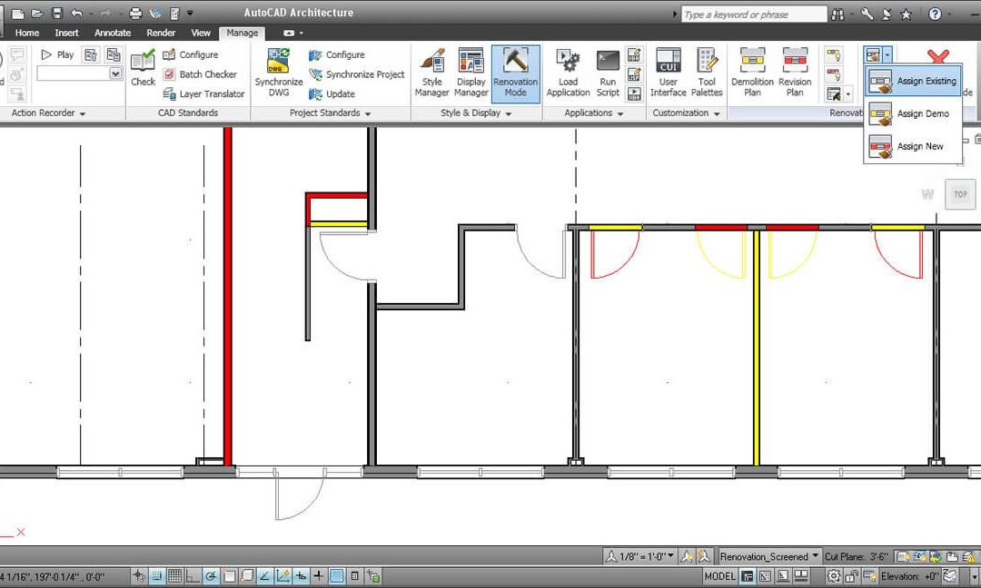Click Batch Checker button

[200, 74]
